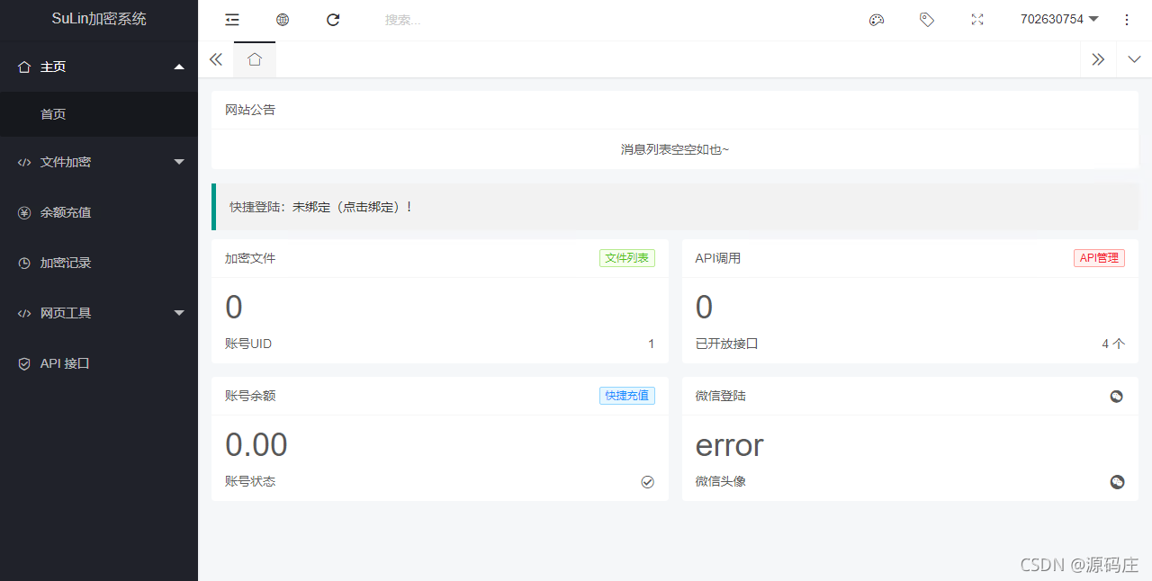Click the tag note icon in header

point(927,20)
